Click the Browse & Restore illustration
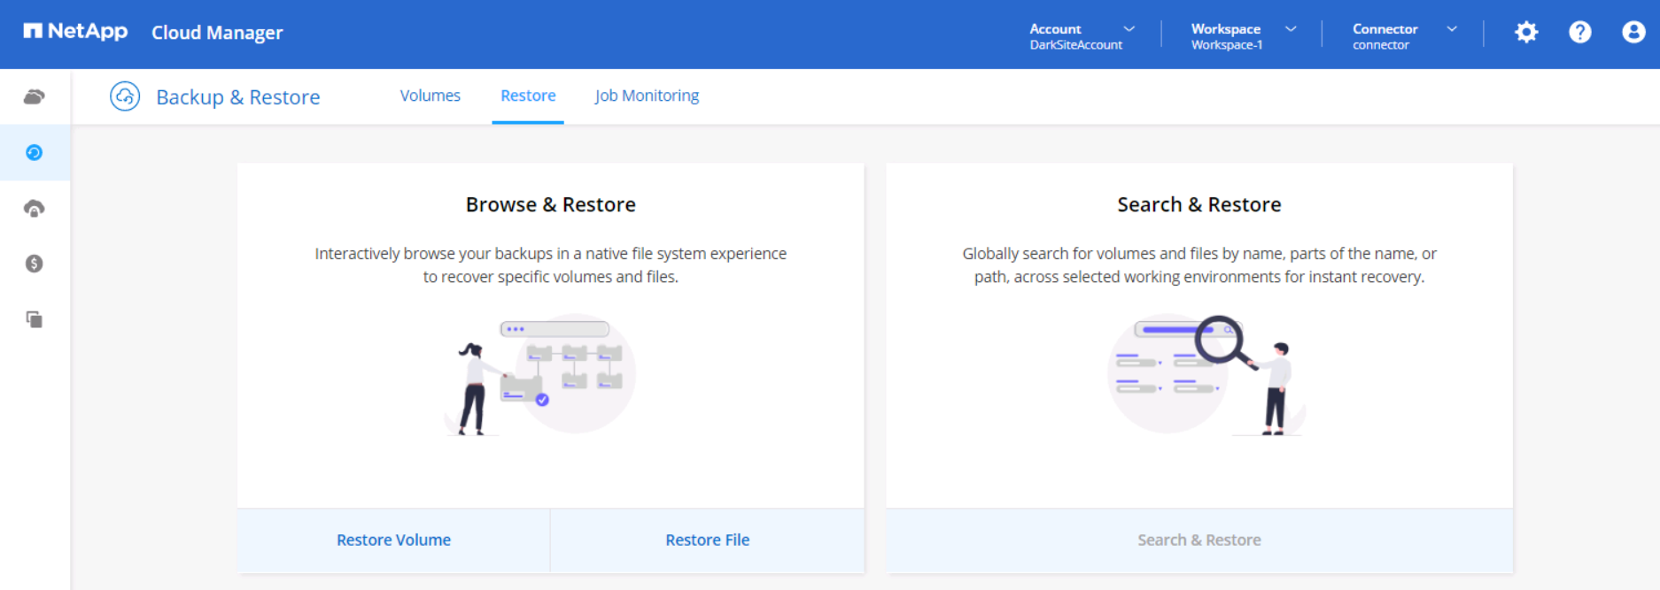This screenshot has height=590, width=1660. click(x=540, y=375)
